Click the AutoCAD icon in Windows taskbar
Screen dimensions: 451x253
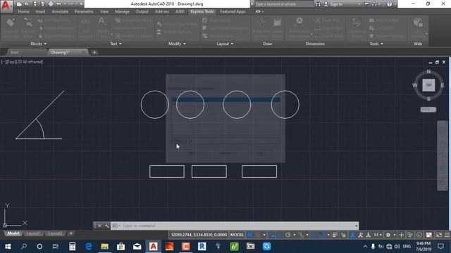(x=154, y=247)
